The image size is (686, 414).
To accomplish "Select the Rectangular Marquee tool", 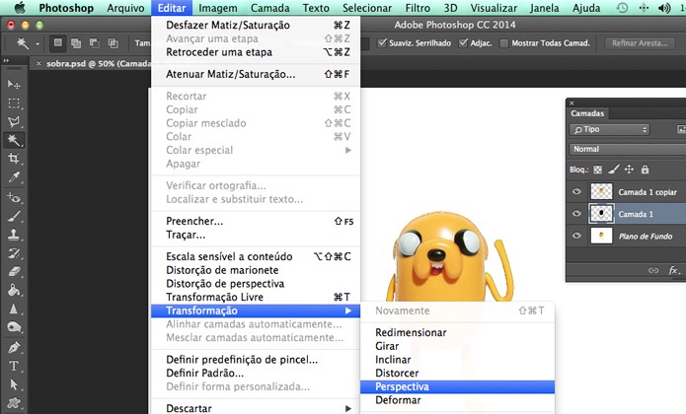I will coord(14,103).
